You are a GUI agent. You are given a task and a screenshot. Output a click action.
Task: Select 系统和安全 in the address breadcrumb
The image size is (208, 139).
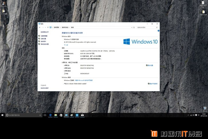(x=65, y=27)
